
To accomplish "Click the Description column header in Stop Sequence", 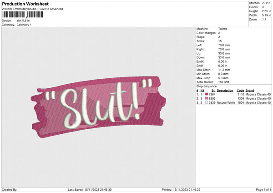I will pos(225,90).
